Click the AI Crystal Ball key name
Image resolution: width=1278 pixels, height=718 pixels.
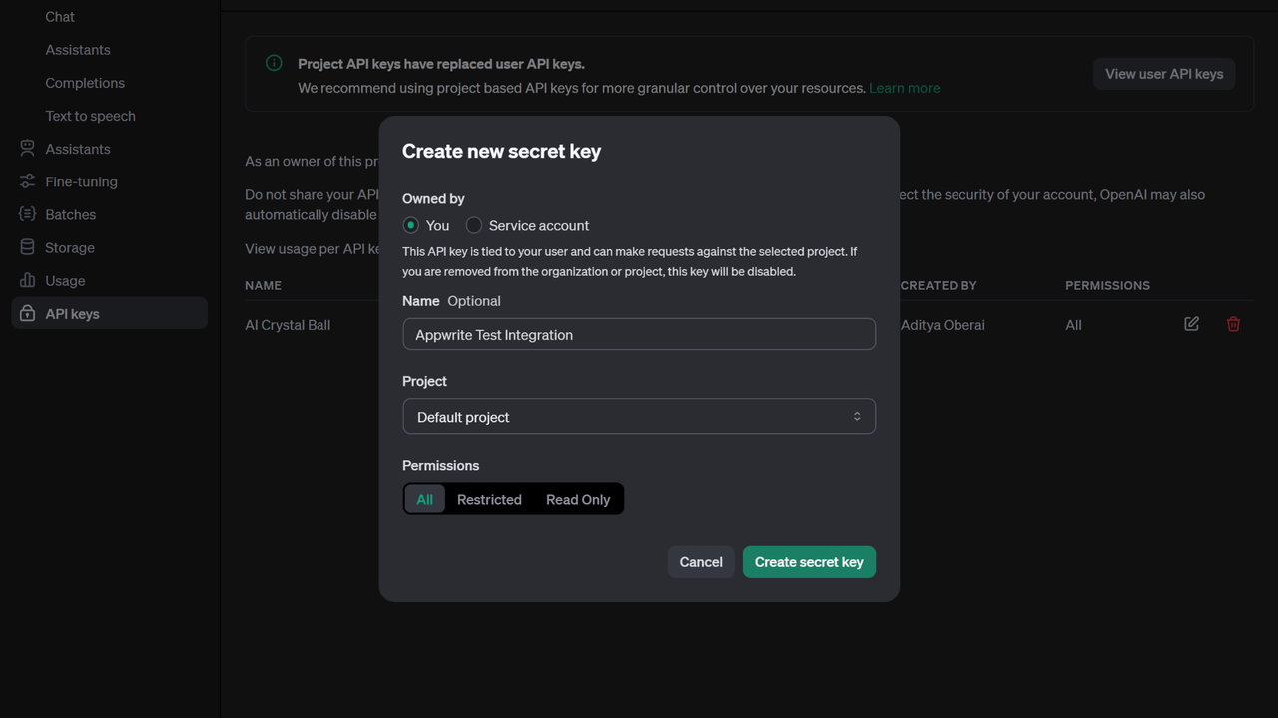(288, 325)
